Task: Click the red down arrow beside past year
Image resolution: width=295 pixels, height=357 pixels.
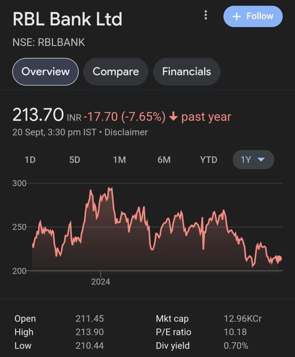Action: point(173,117)
